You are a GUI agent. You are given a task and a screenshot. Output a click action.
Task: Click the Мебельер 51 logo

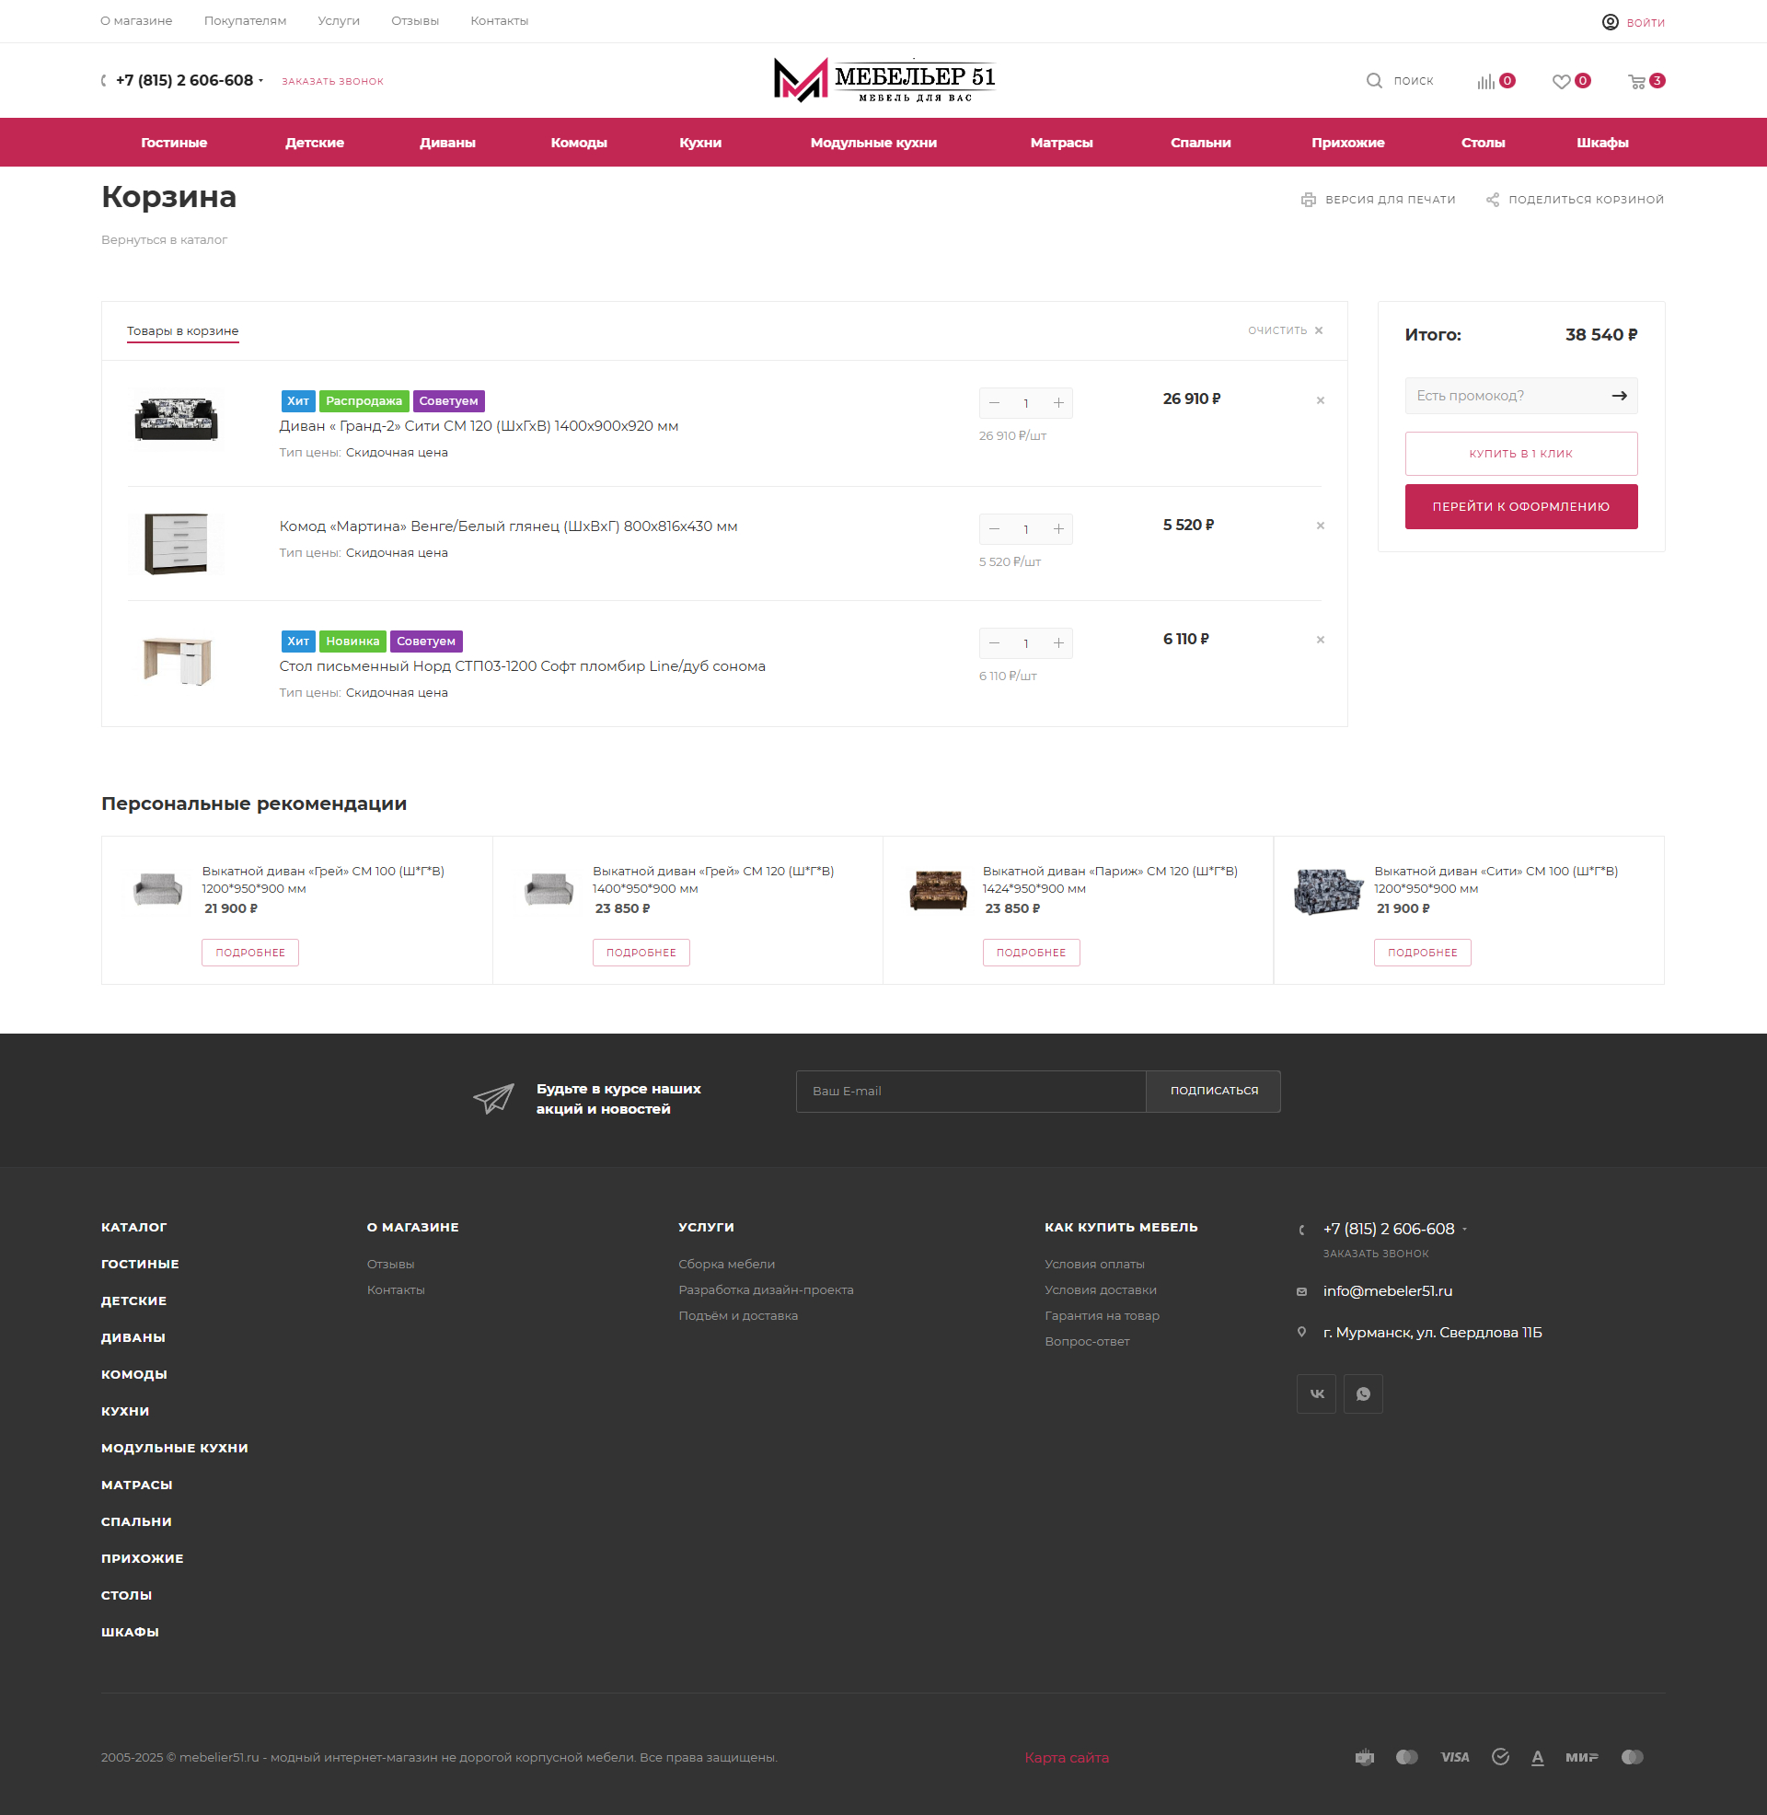point(883,80)
